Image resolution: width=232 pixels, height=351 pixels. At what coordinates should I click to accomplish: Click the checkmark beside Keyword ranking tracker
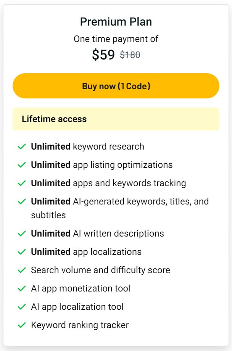point(22,325)
